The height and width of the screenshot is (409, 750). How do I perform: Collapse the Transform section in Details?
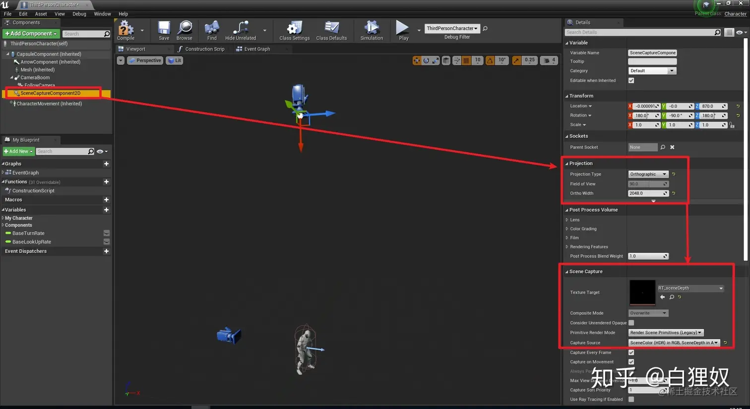pyautogui.click(x=567, y=96)
